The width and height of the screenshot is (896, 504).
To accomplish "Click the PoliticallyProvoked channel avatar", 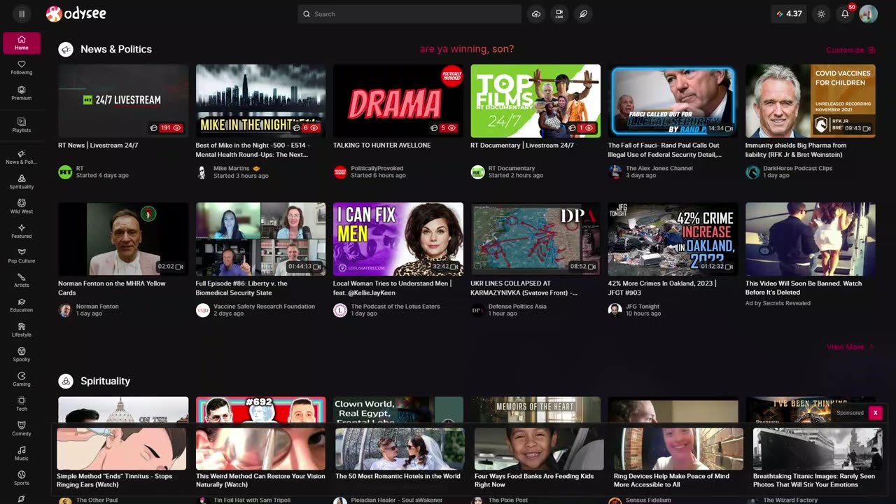I will [340, 172].
